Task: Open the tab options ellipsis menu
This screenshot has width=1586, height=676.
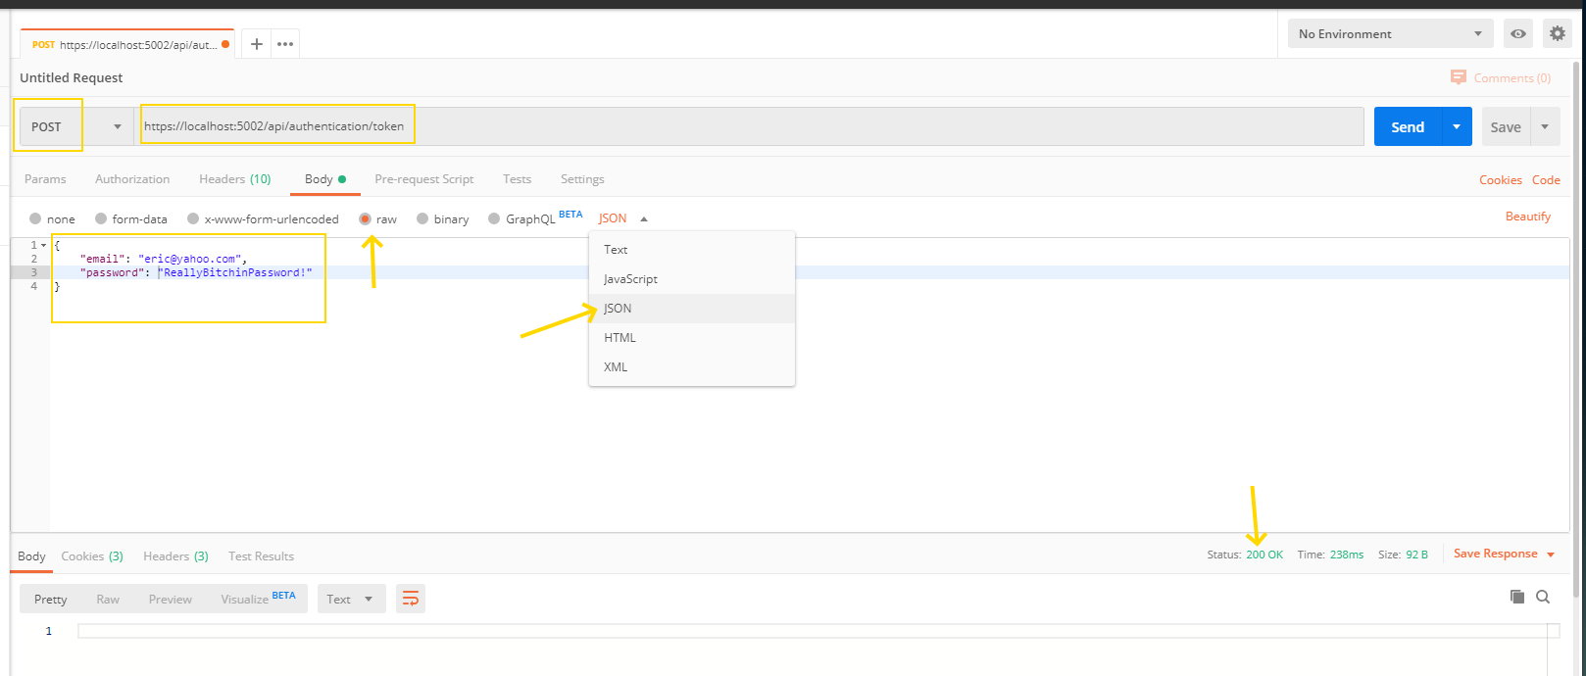Action: (285, 44)
